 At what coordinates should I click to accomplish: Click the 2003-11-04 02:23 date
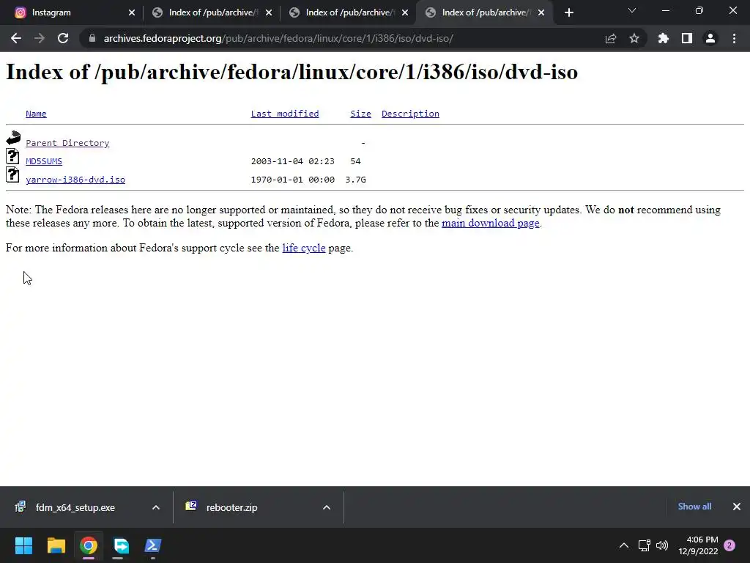tap(293, 161)
